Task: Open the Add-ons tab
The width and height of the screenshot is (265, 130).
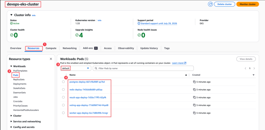Action: [90, 48]
